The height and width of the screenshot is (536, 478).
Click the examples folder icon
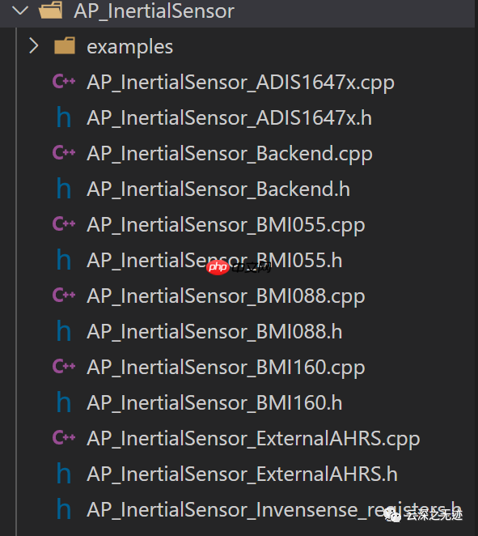(65, 46)
